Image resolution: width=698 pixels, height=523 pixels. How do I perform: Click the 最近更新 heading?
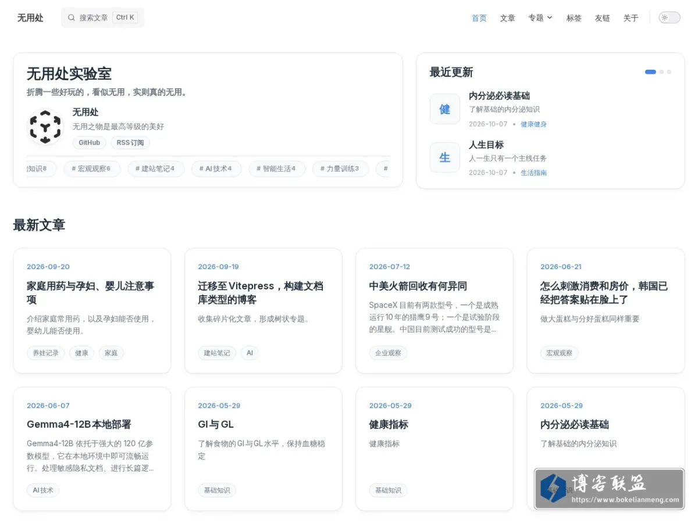click(451, 72)
